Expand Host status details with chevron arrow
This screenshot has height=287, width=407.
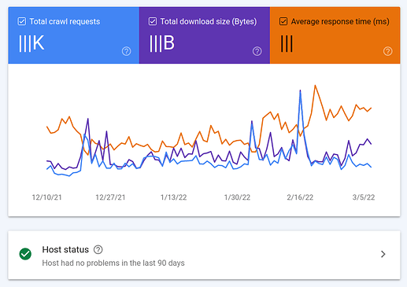(383, 254)
